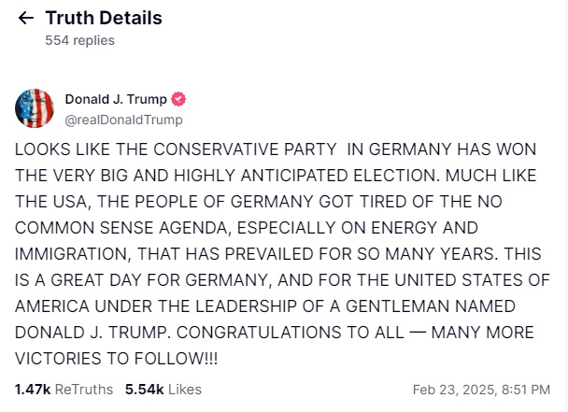This screenshot has height=412, width=568.
Task: Click the "Donald J. Trump" display name
Action: coord(116,100)
